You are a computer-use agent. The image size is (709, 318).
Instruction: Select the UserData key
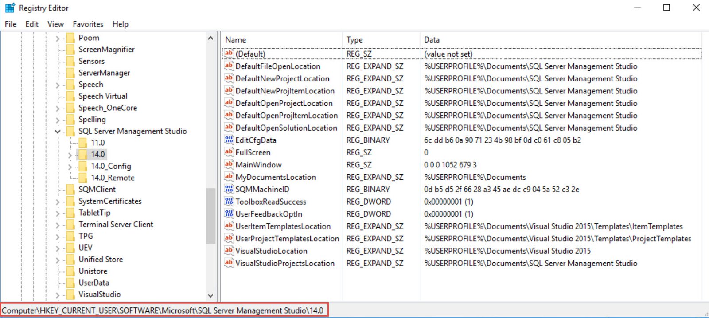93,283
